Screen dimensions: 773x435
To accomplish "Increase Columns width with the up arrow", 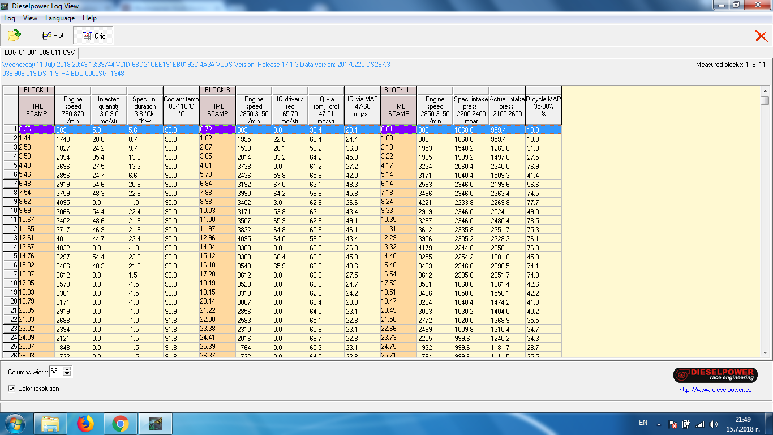I will click(x=67, y=369).
